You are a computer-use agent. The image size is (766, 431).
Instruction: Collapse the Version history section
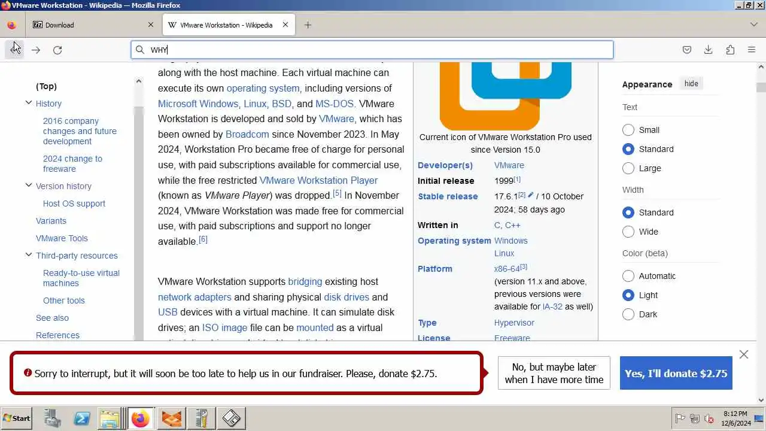click(x=28, y=186)
